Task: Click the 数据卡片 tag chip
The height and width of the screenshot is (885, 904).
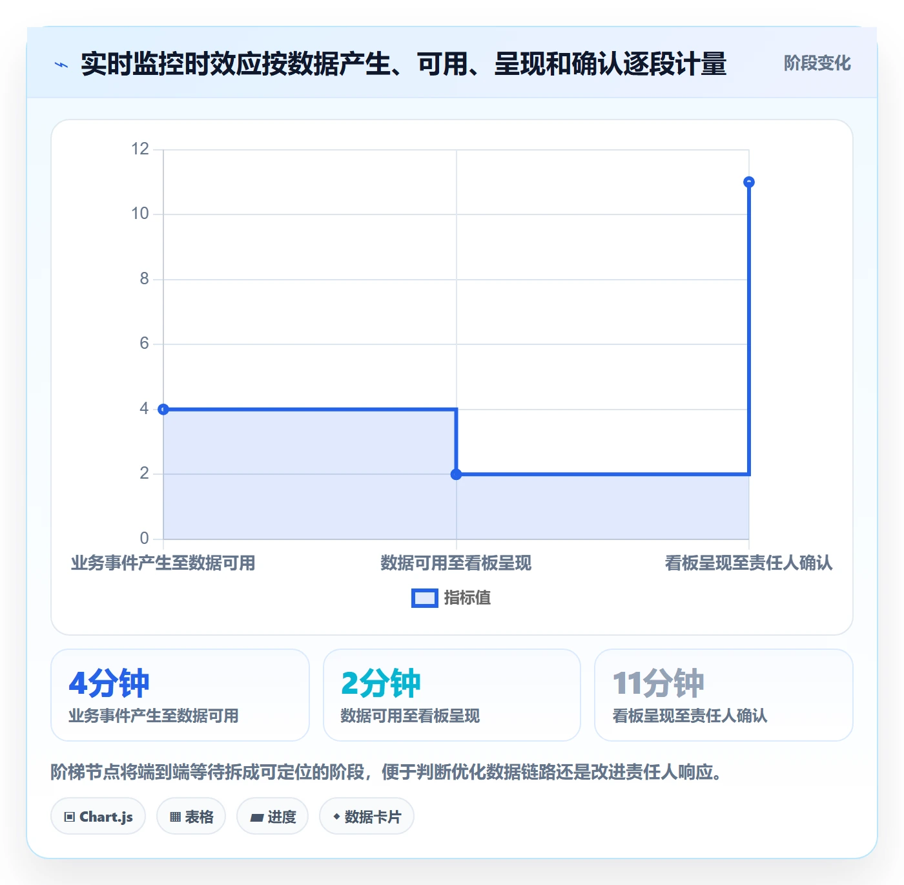Action: click(x=367, y=817)
